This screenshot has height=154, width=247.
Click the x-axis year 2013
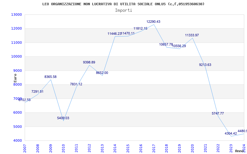pyautogui.click(x=102, y=148)
